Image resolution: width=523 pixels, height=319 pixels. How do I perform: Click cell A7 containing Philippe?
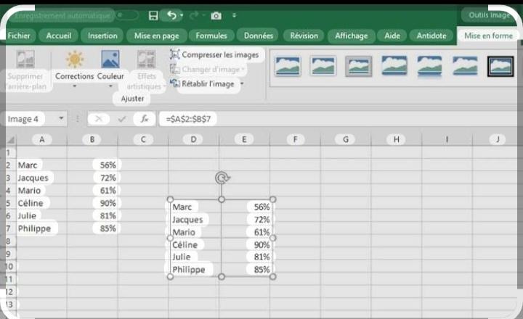pyautogui.click(x=41, y=228)
